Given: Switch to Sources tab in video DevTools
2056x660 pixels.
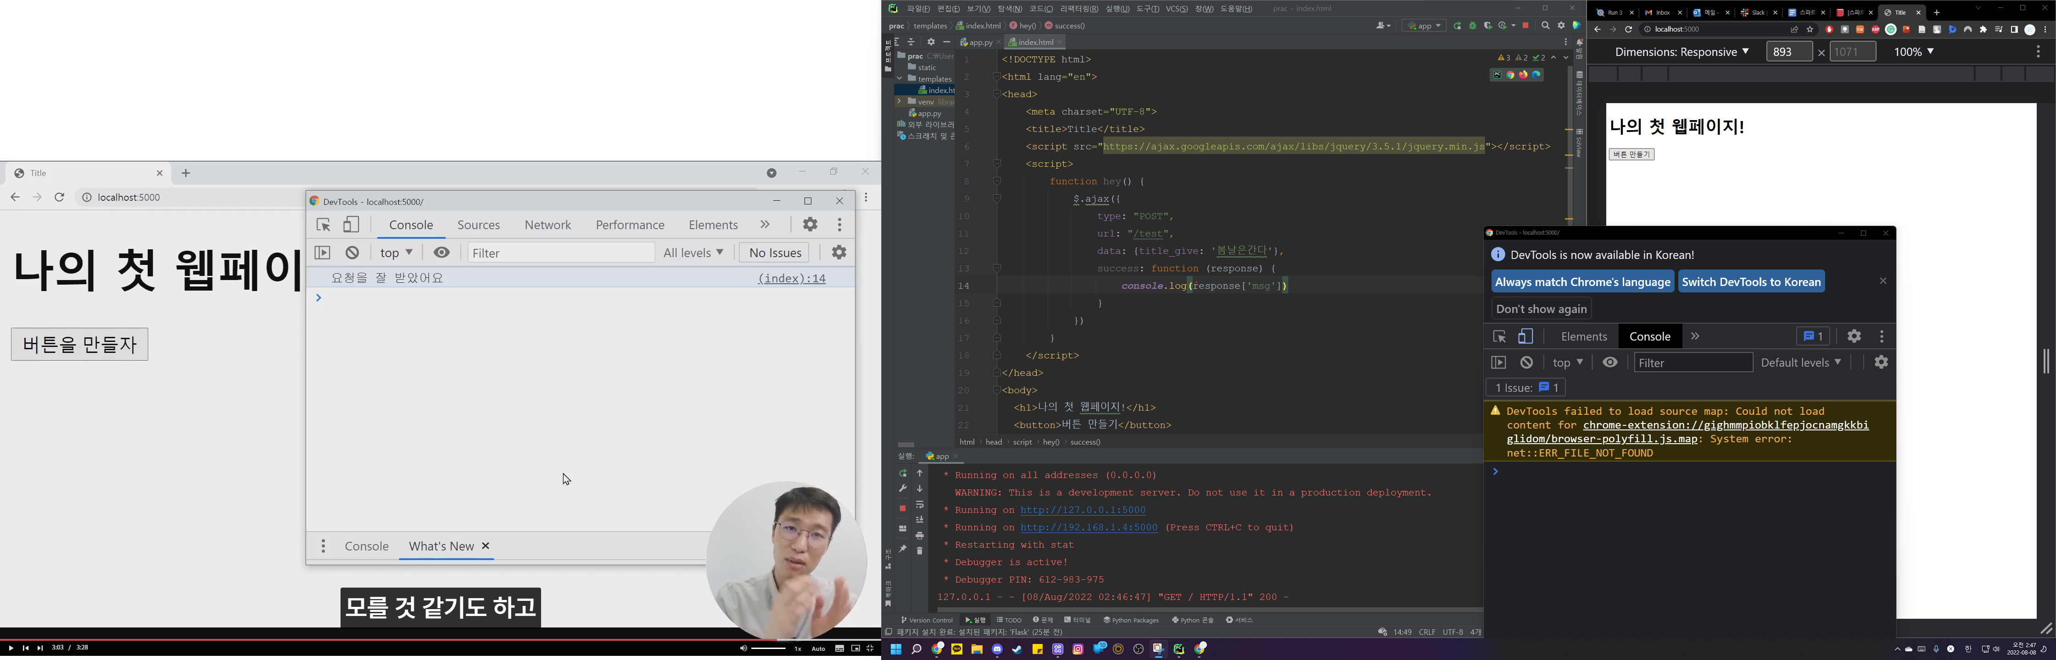Looking at the screenshot, I should (479, 225).
